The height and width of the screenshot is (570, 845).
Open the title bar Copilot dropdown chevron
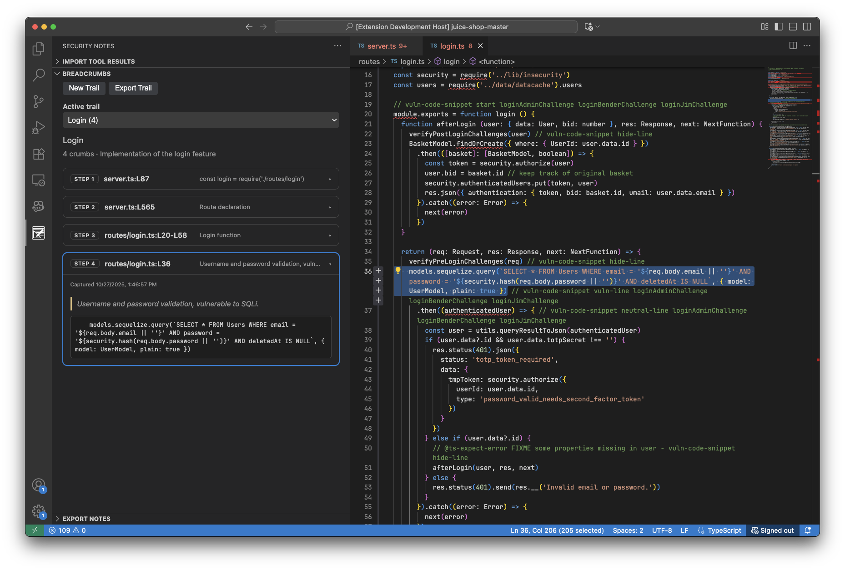(x=598, y=27)
